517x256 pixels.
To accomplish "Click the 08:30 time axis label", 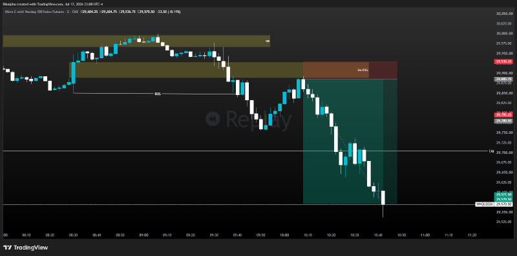I will pyautogui.click(x=73, y=235).
